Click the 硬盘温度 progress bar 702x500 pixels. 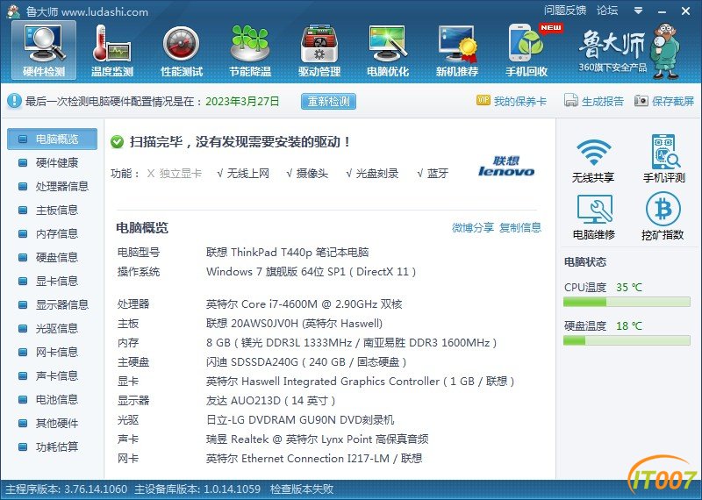coord(627,340)
